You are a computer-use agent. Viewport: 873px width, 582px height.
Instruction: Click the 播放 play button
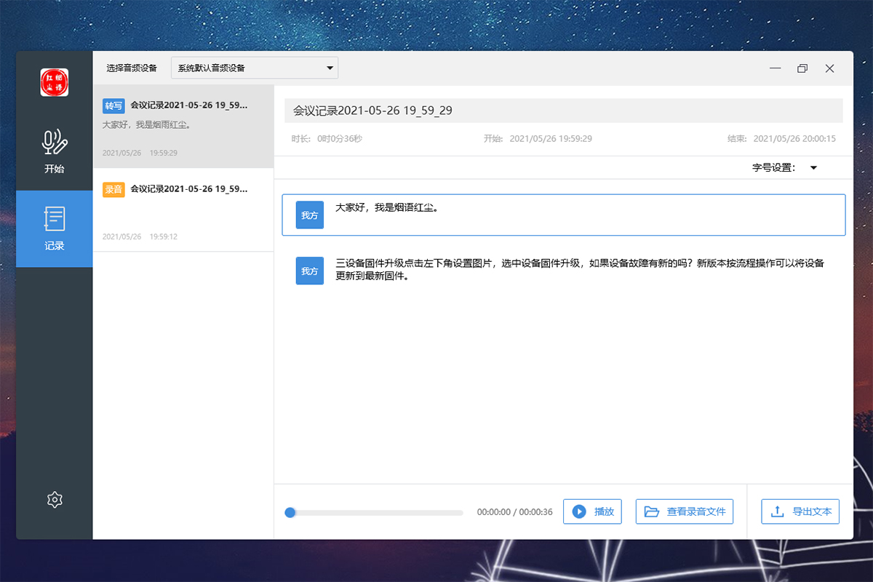(592, 511)
